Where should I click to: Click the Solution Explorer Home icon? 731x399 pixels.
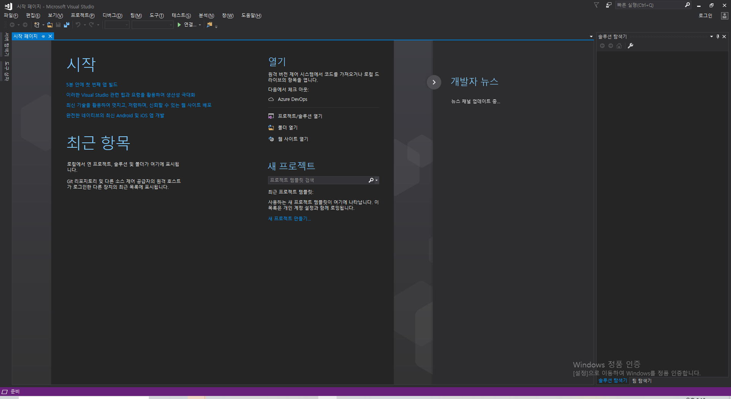(619, 46)
